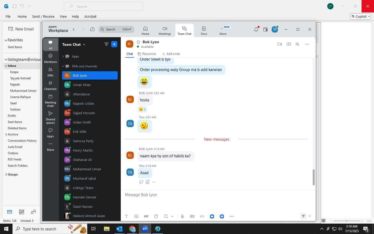The image size is (374, 234).
Task: Open the Team Chat filter icon
Action: coord(106,44)
